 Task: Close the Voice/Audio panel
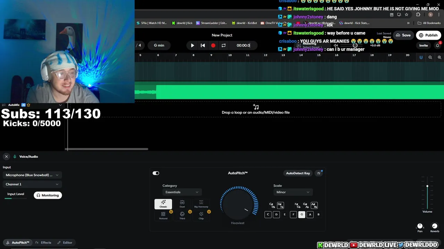tap(6, 157)
